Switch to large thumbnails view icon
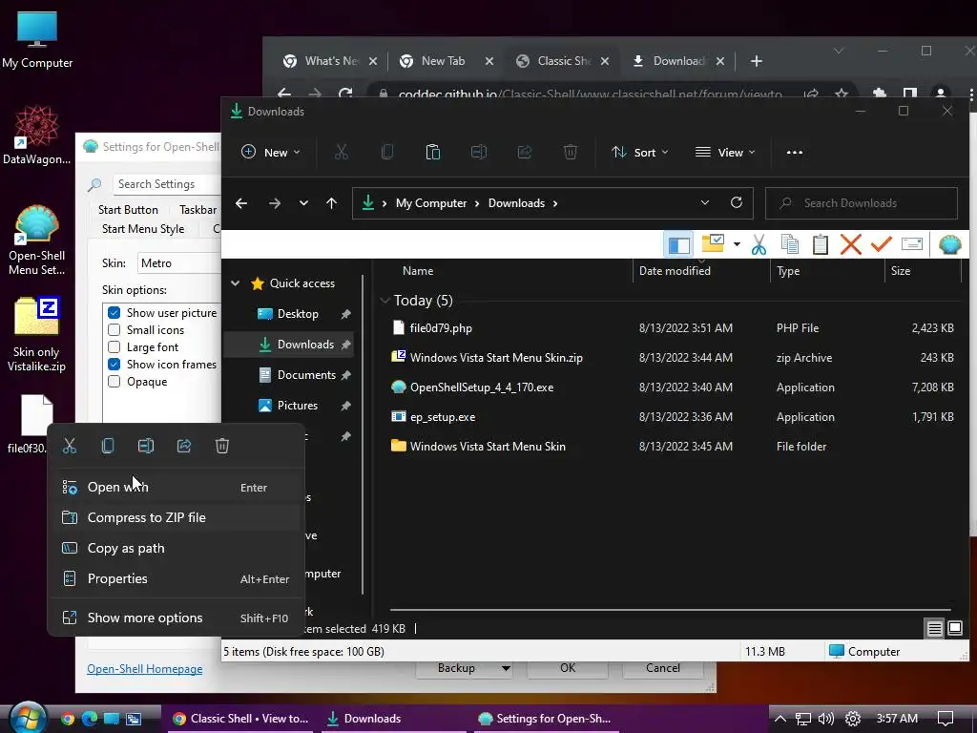The image size is (977, 733). pyautogui.click(x=954, y=628)
